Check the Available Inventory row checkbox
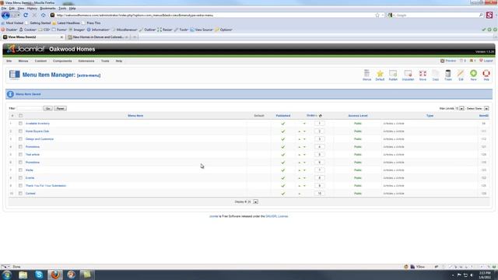The image size is (498, 280). 21,124
